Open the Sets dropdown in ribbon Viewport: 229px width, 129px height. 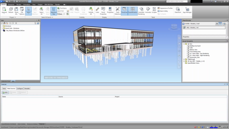pos(61,14)
